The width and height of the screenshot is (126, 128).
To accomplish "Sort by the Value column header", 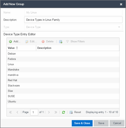I will pyautogui.click(x=21, y=48).
